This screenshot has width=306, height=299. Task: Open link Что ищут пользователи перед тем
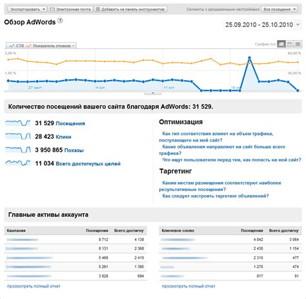[232, 160]
